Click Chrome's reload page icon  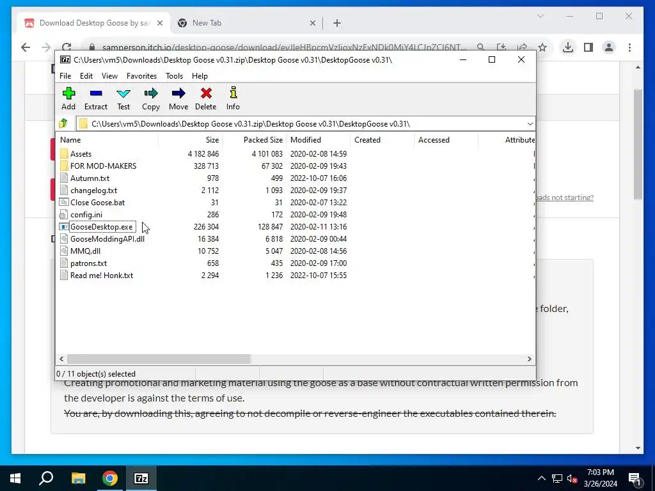coord(67,47)
